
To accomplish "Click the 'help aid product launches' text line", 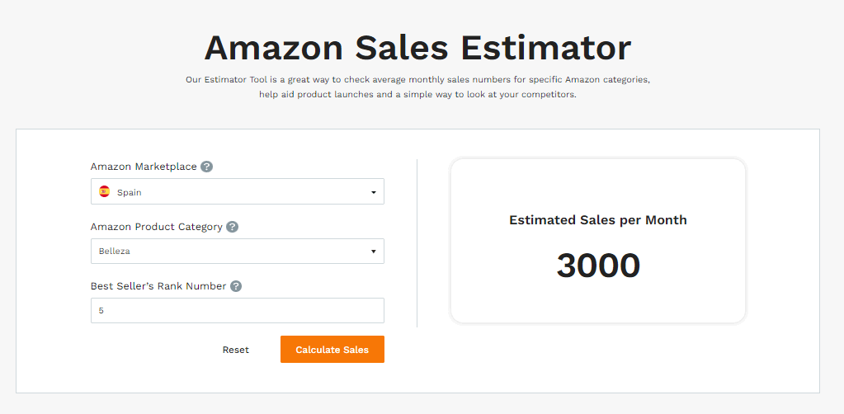I will (x=417, y=94).
